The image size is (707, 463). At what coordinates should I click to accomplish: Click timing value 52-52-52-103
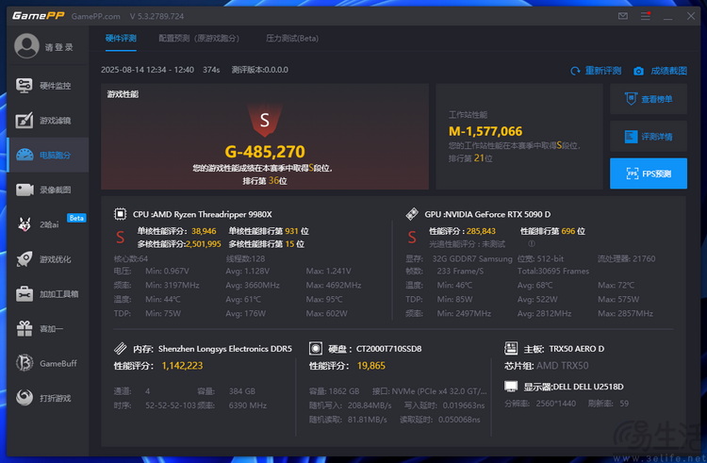tap(171, 405)
